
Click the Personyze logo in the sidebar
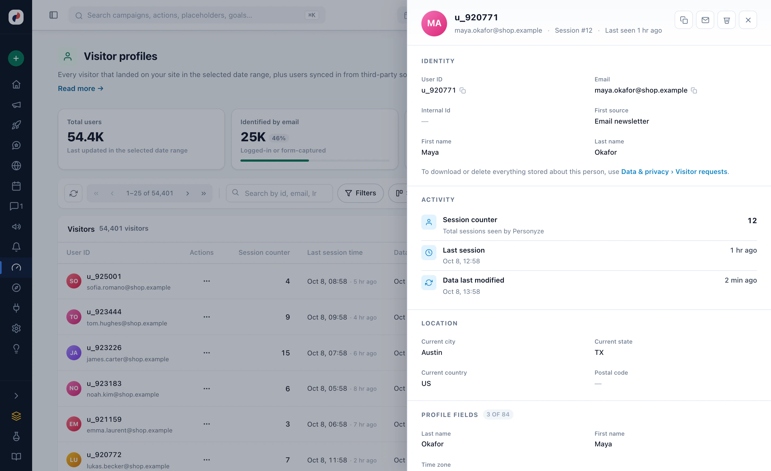click(16, 17)
